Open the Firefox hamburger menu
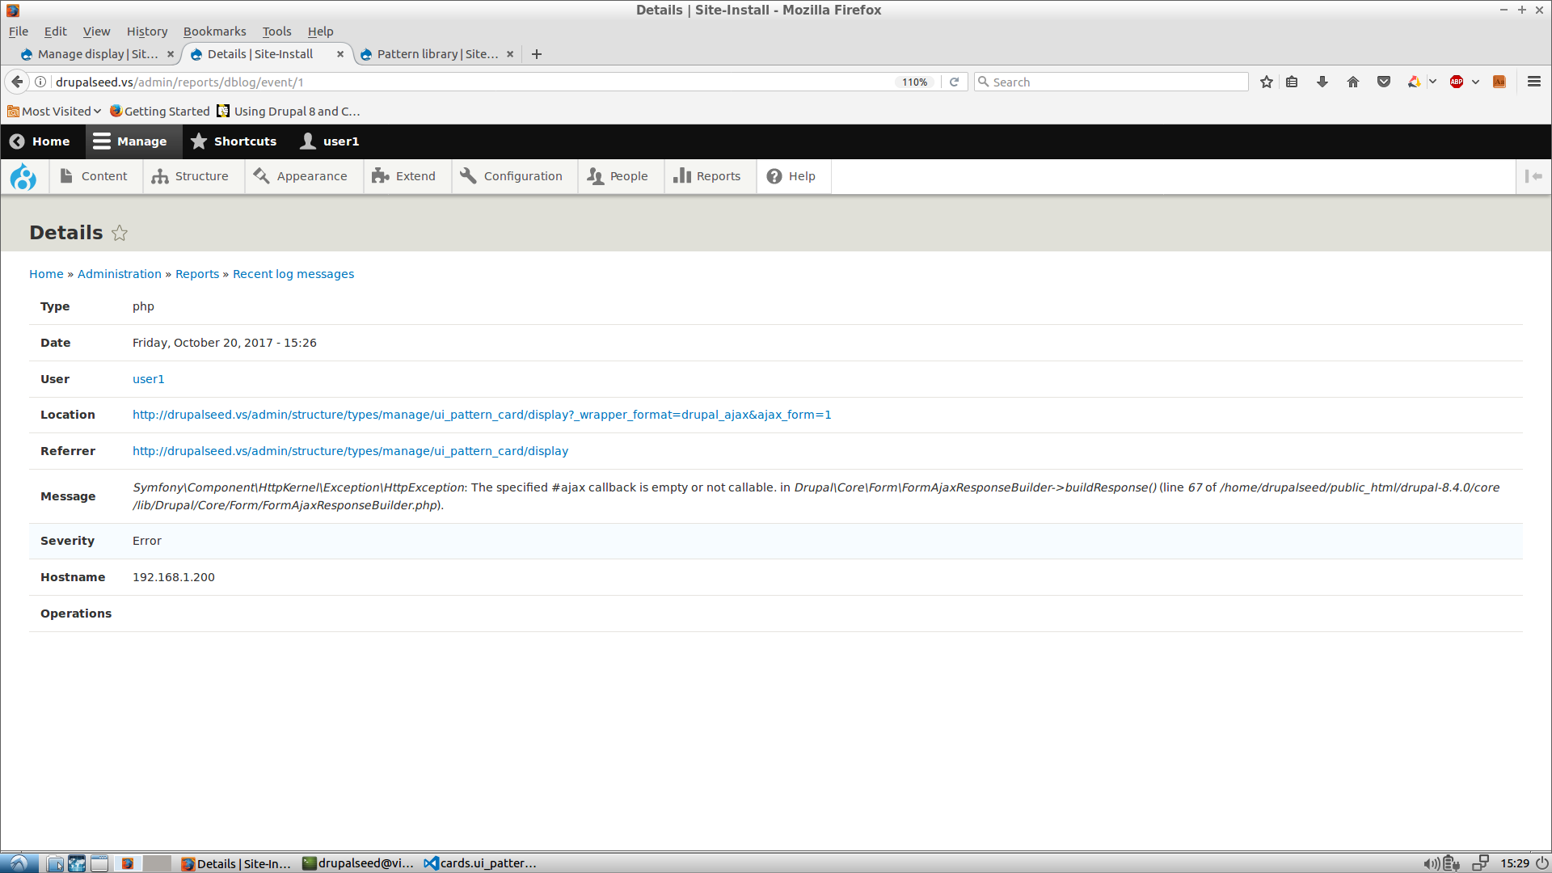The height and width of the screenshot is (873, 1552). coord(1533,82)
